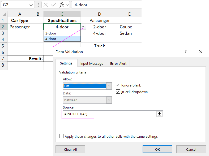209x156 pixels.
Task: Expand the fx function dropdown chevron
Action: (x=67, y=5)
